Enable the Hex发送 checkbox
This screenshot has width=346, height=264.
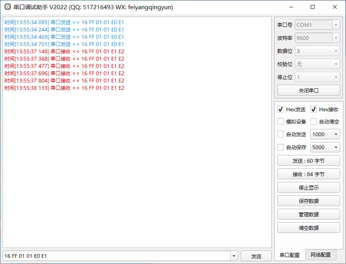pyautogui.click(x=281, y=109)
